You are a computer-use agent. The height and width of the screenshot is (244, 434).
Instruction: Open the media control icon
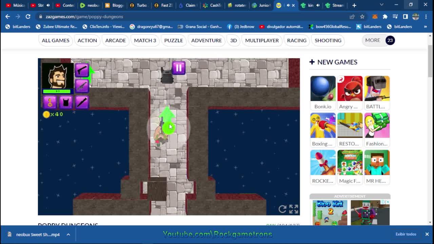[x=395, y=16]
